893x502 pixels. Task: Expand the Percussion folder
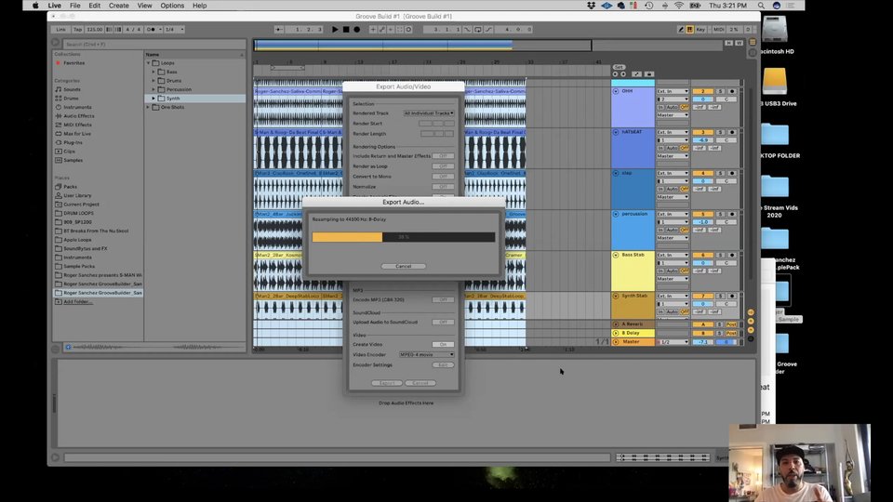[x=153, y=89]
